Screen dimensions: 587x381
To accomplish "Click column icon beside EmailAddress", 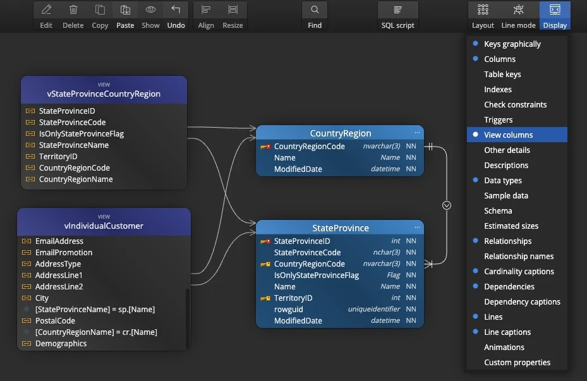I will pyautogui.click(x=27, y=241).
